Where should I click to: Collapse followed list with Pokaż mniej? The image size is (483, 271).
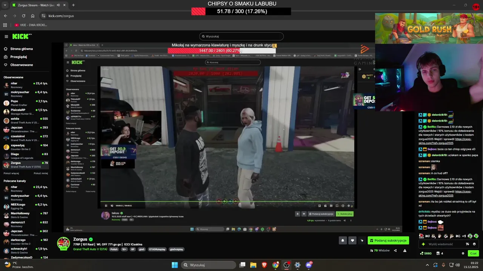tap(41, 174)
